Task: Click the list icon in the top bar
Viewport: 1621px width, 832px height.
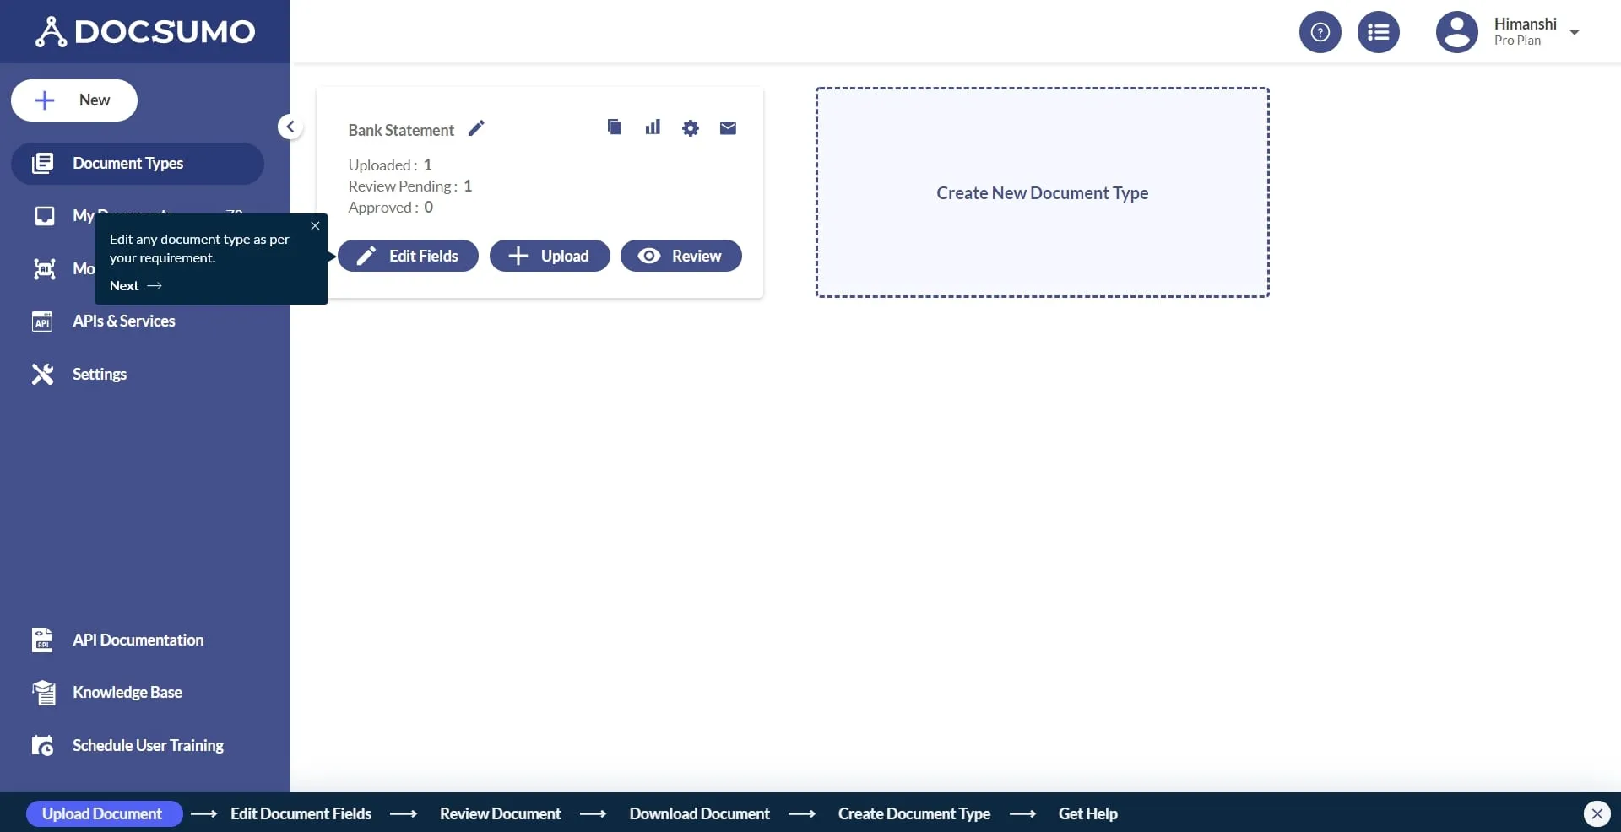Action: [1378, 31]
